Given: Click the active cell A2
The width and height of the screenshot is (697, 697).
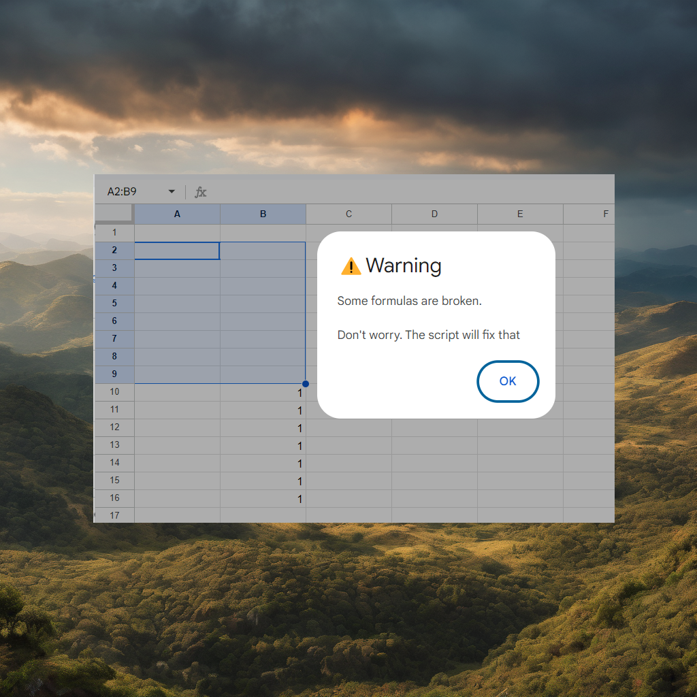Looking at the screenshot, I should 177,250.
